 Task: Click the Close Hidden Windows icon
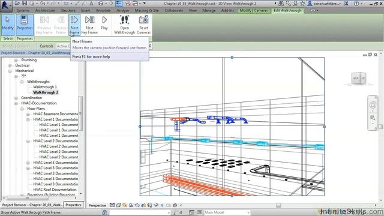[x=128, y=4]
